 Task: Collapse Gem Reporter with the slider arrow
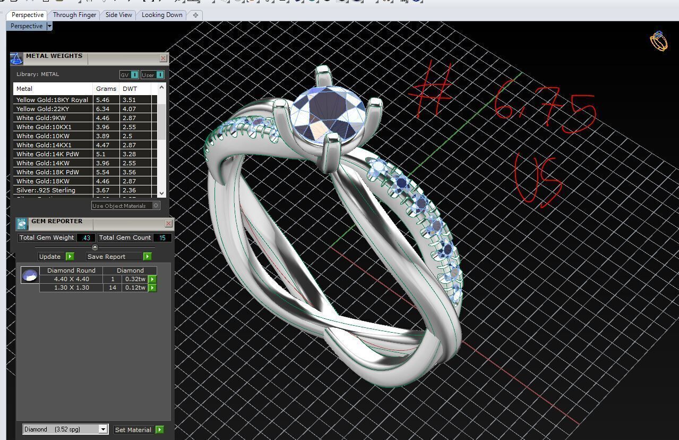[95, 247]
